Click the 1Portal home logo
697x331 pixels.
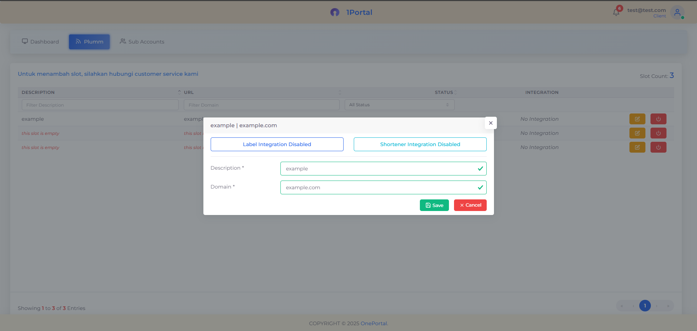point(350,12)
